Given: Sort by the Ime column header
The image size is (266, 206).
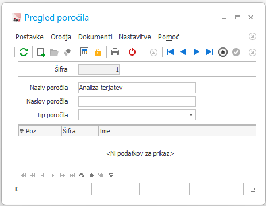Looking at the screenshot, I should tap(177, 131).
